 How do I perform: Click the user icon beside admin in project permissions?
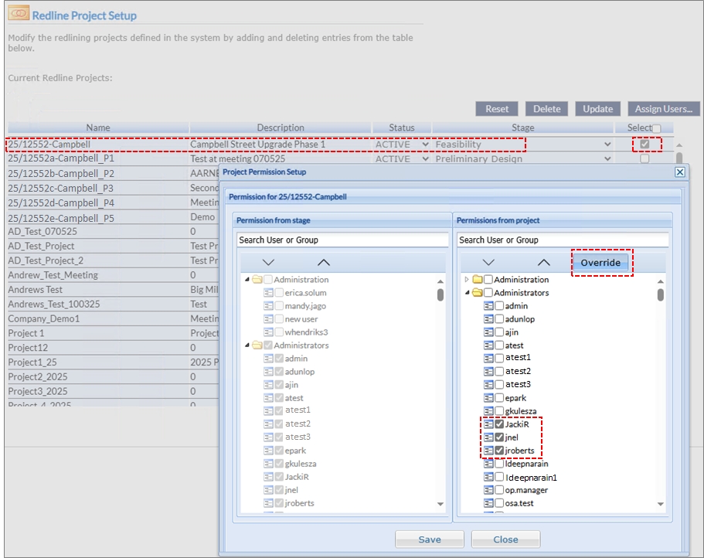[489, 306]
